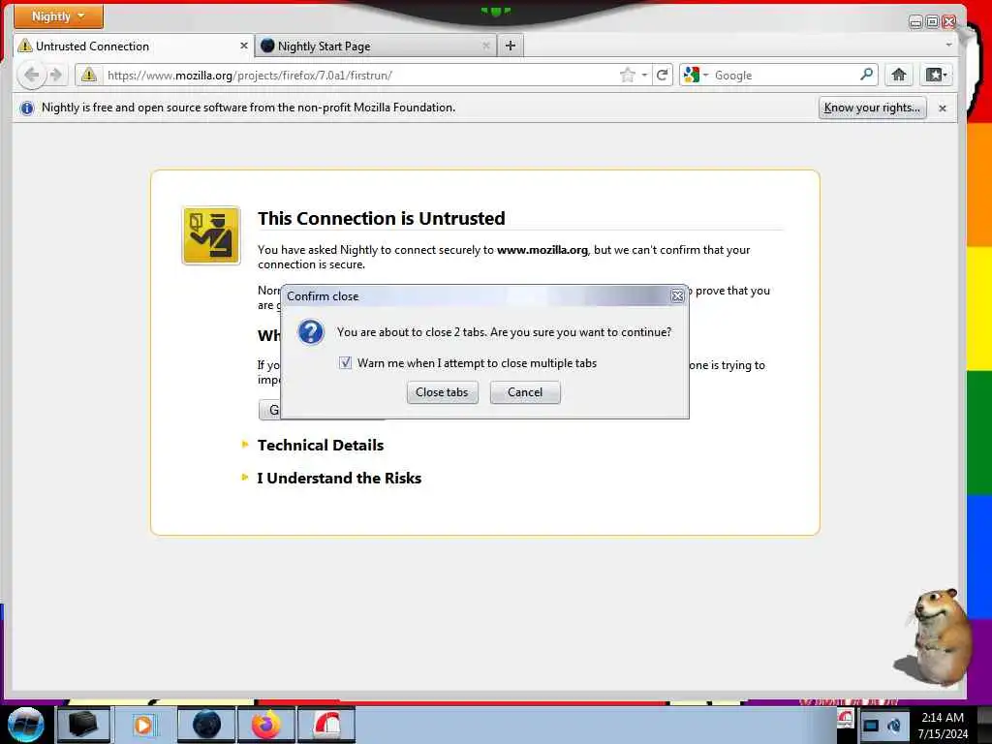This screenshot has width=992, height=744.
Task: Click the bold www.mozilla.org text in the warning
Action: point(542,250)
